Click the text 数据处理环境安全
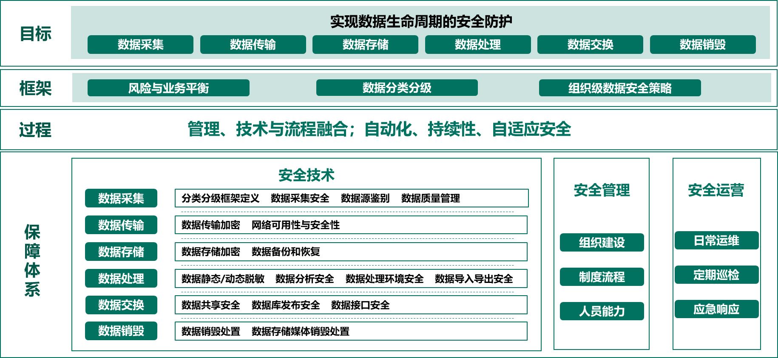 coord(384,279)
